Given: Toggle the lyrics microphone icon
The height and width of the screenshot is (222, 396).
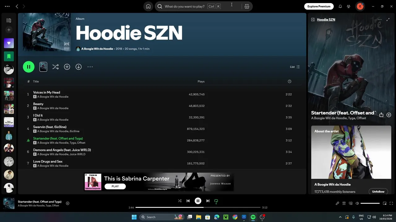Looking at the screenshot, I should click(x=338, y=203).
